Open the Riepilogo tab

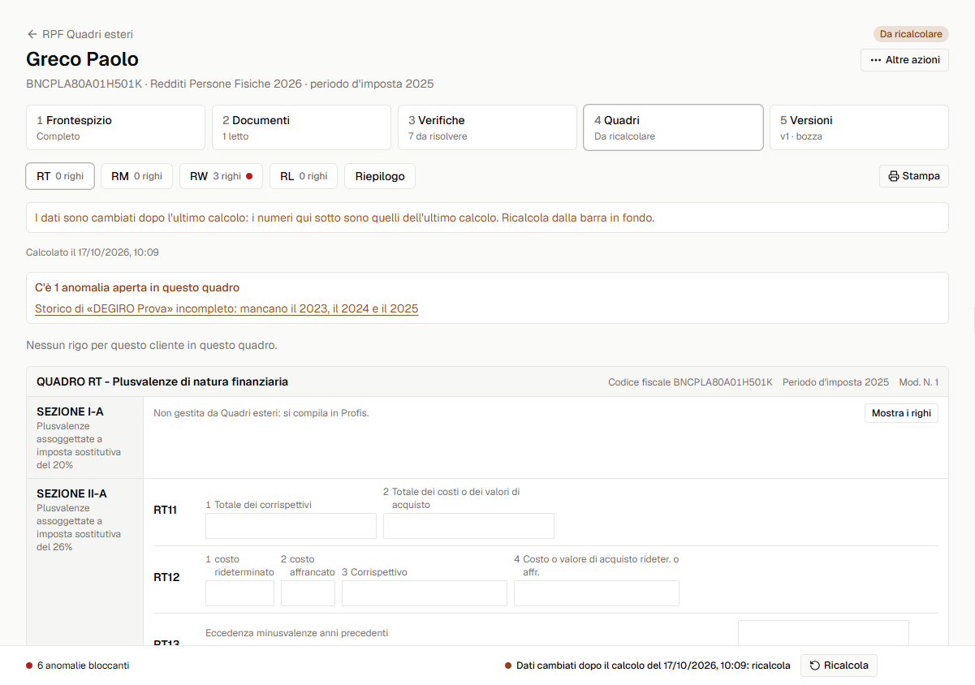point(380,176)
